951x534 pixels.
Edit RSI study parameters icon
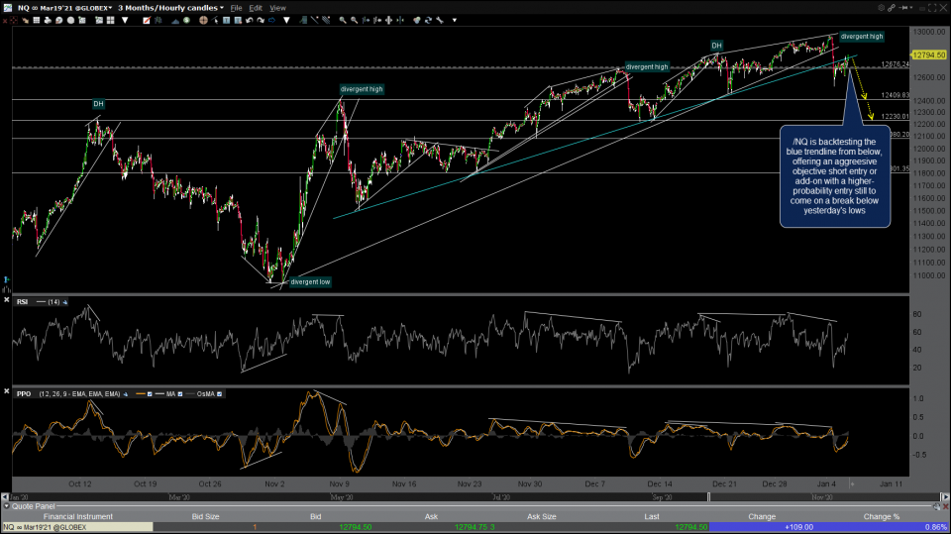tap(65, 301)
